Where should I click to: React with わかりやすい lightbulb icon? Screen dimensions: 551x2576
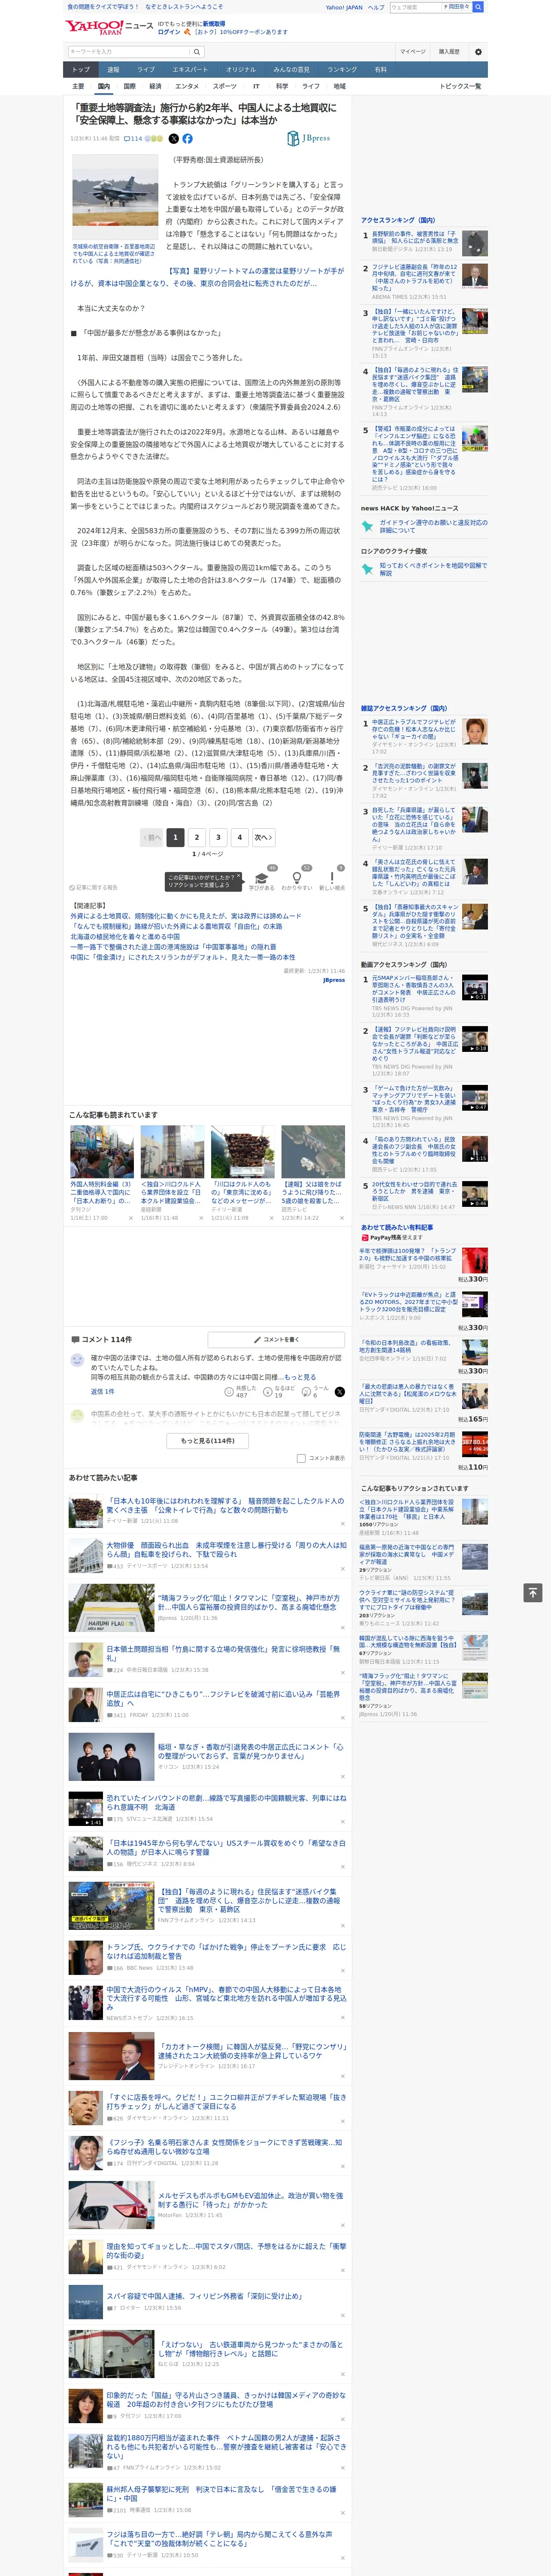(x=297, y=879)
